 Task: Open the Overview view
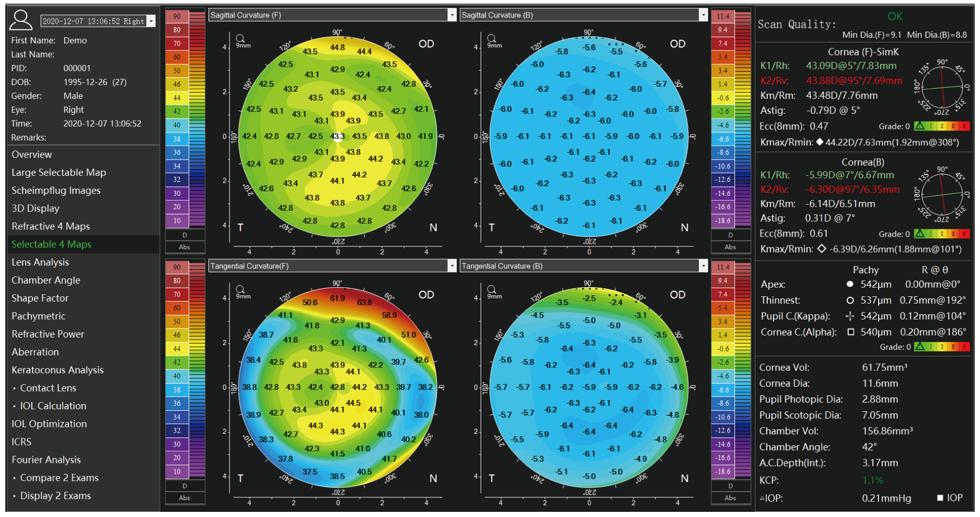tap(32, 155)
